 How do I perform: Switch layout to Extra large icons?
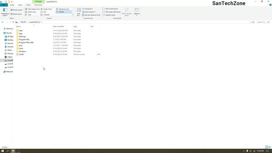[x=32, y=9]
